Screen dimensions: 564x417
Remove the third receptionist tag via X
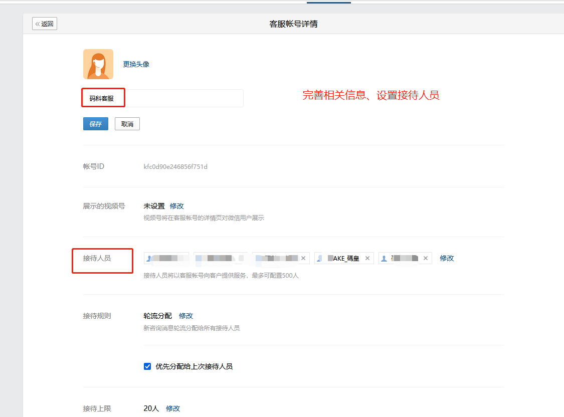coord(303,258)
